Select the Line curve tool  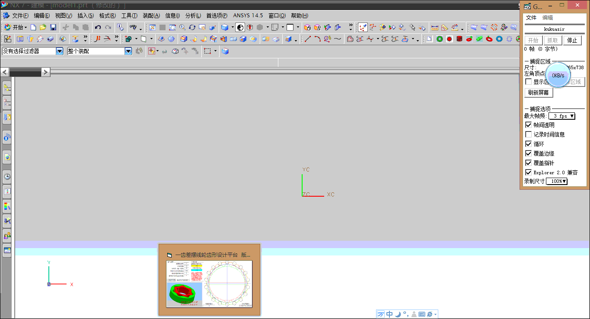pos(308,39)
